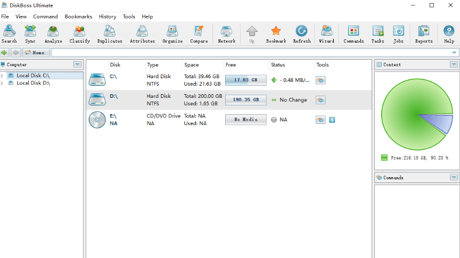This screenshot has height=258, width=460.
Task: Click the '- 0.48 MB/...' status text
Action: 294,80
